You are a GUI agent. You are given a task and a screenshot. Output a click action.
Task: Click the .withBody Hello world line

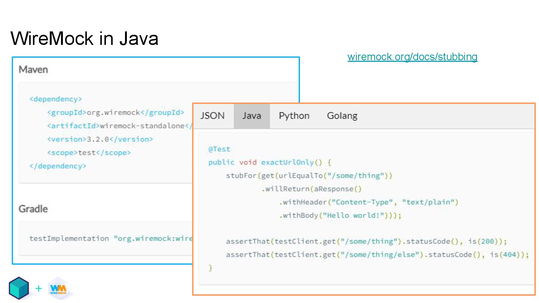[340, 215]
